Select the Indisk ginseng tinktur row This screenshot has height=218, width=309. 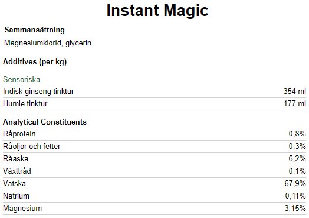pyautogui.click(x=154, y=92)
